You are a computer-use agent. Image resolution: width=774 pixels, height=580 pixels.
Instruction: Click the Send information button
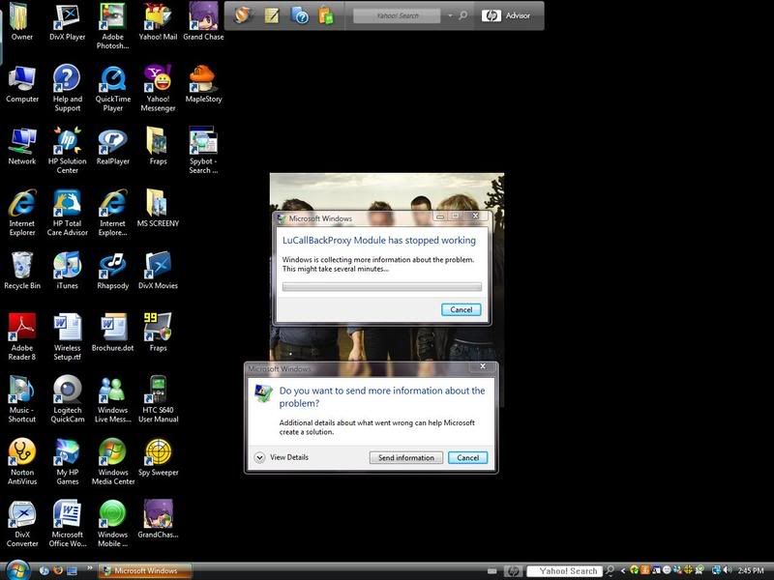coord(406,457)
